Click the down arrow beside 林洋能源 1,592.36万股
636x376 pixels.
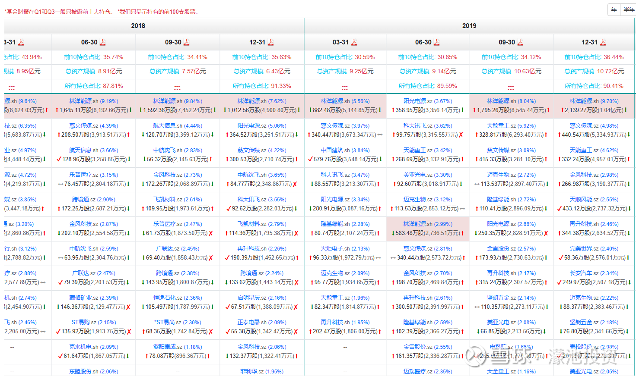[140, 110]
